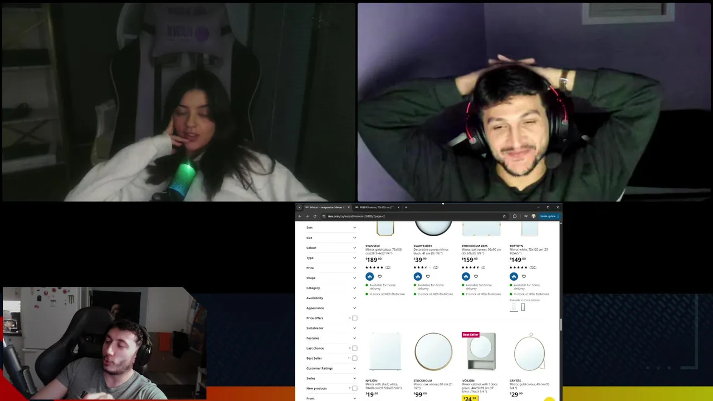713x401 pixels.
Task: Open the SVANSELE product link
Action: pos(373,246)
